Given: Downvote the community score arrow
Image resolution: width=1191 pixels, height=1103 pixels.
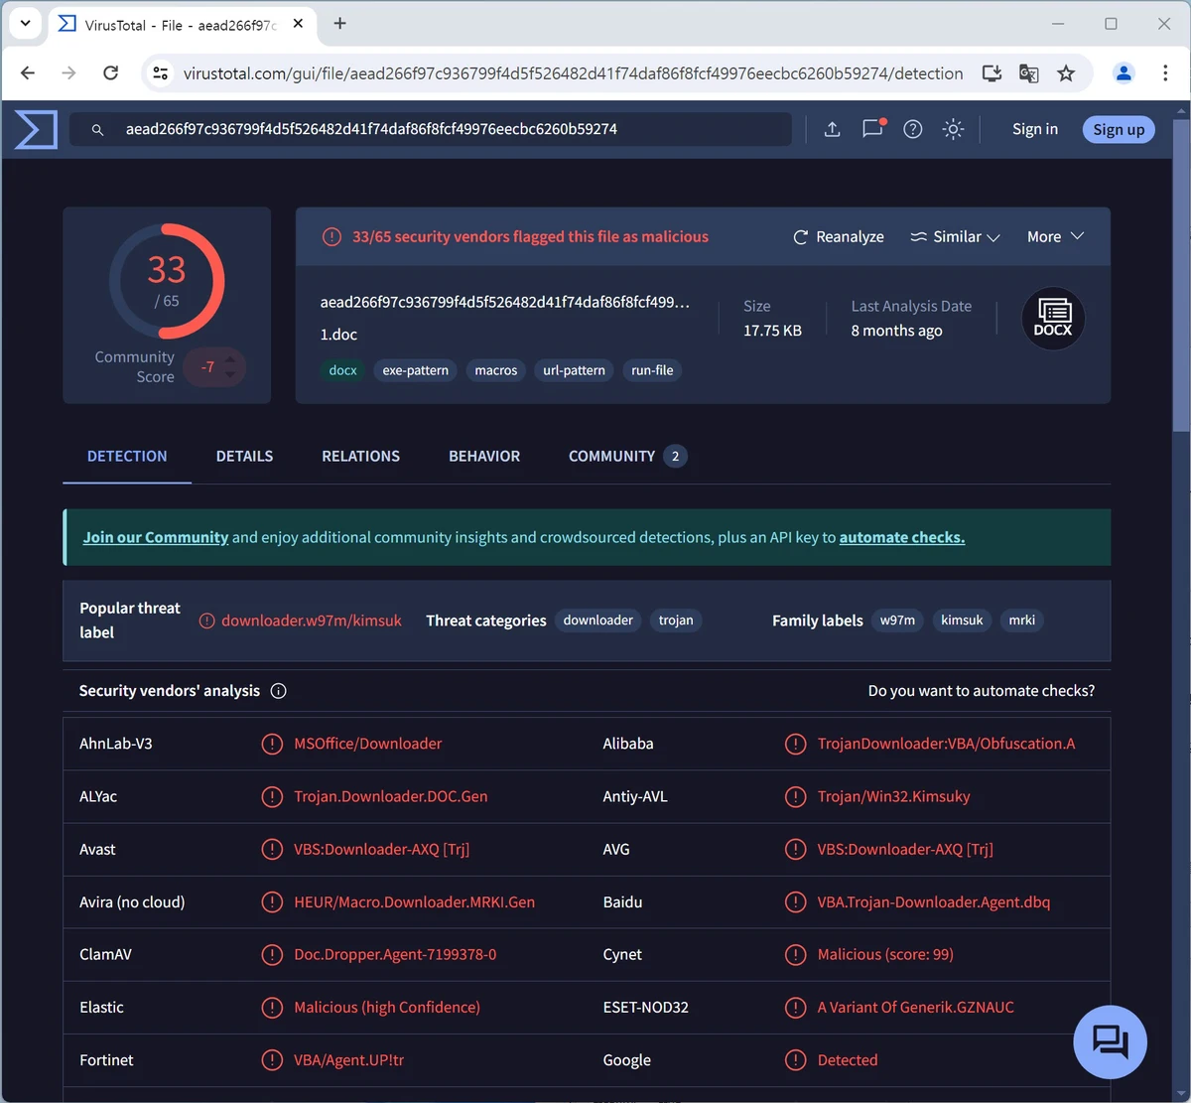Looking at the screenshot, I should (230, 375).
